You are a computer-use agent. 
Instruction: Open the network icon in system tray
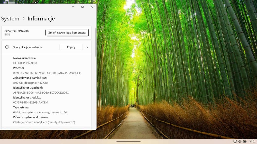[235, 141]
